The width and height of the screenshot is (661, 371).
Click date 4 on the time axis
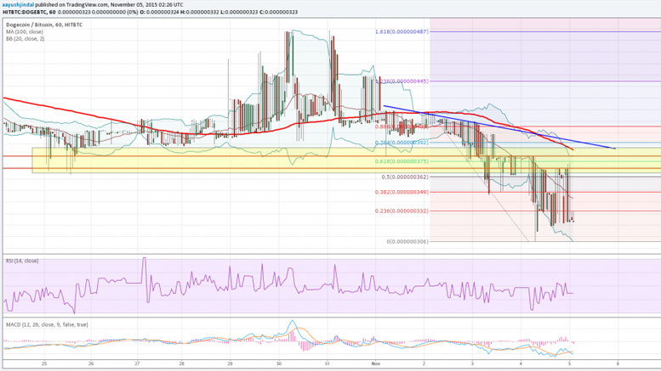(x=521, y=363)
